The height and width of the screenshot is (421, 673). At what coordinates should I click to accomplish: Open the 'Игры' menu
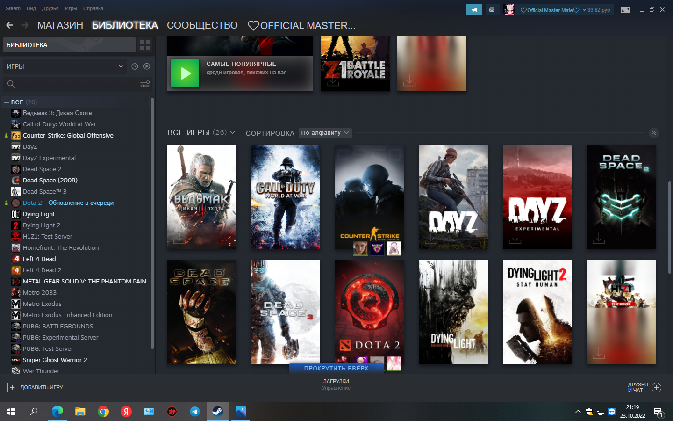(x=71, y=8)
